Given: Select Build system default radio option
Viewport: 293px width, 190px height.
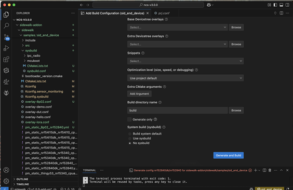Looking at the screenshot, I should [x=130, y=134].
